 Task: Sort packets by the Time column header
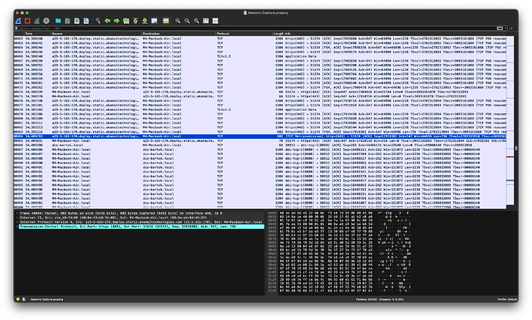pos(37,34)
